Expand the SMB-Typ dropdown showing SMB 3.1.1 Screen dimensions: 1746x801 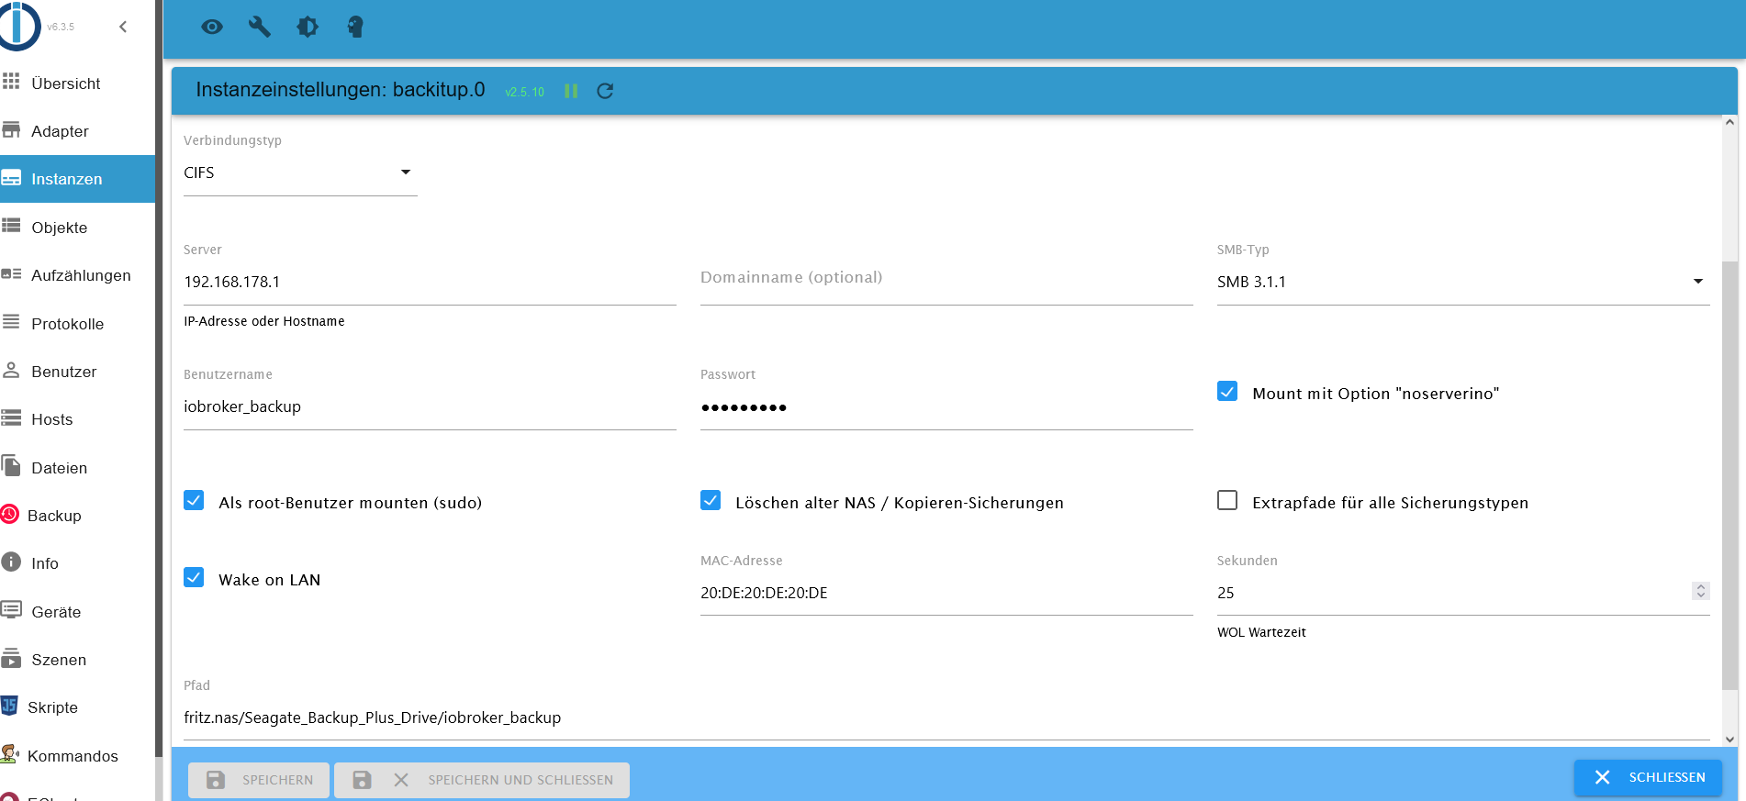pyautogui.click(x=1463, y=282)
